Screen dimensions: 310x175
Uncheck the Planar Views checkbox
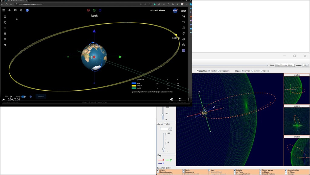click(261, 170)
